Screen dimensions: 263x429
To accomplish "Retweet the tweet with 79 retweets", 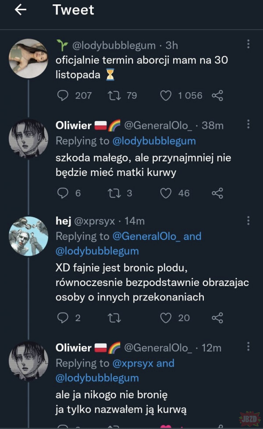I will [112, 95].
